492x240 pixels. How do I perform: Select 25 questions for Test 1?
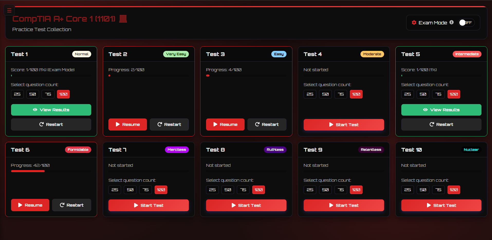coord(17,94)
